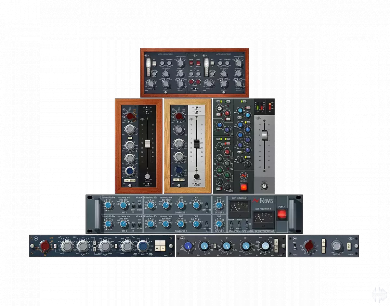This screenshot has height=306, width=390.
Task: Click the OUTPUT knob on the bottom-right preamp
Action: coord(336,247)
